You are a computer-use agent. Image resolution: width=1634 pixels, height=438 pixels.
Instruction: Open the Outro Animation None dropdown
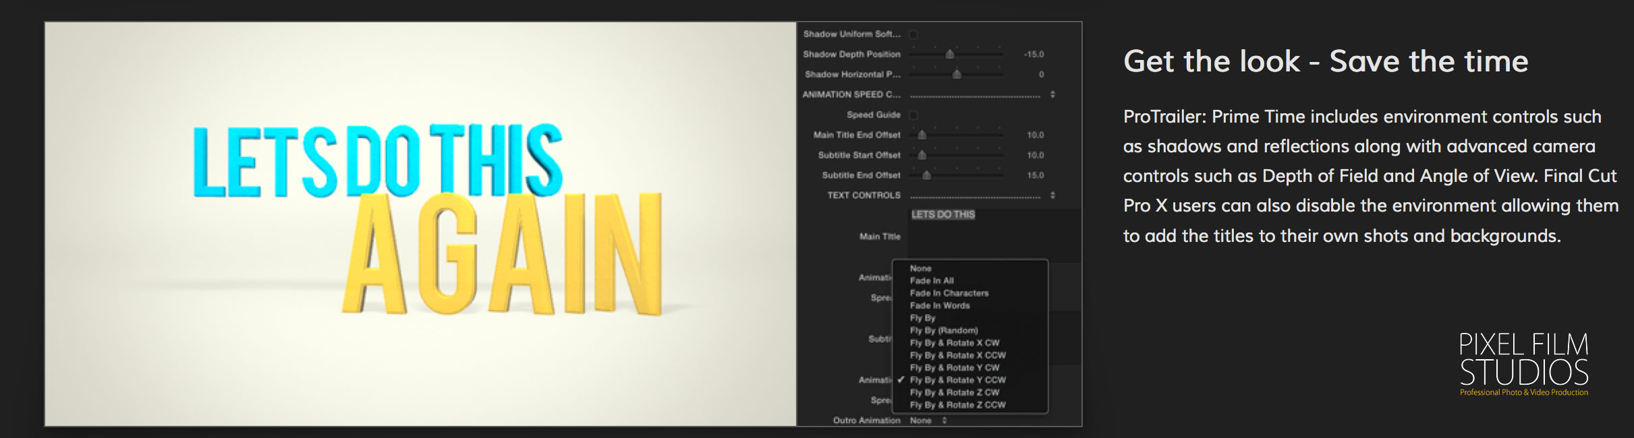tap(928, 420)
